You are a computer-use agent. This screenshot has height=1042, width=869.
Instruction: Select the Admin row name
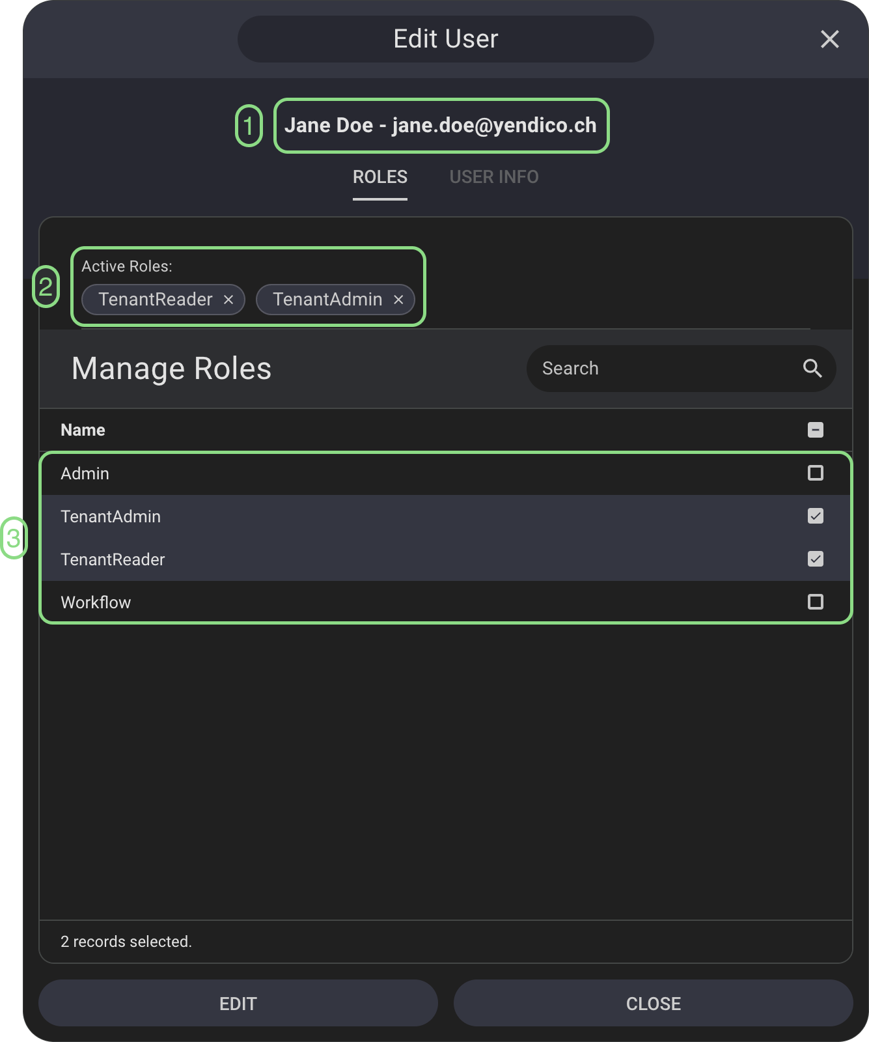(85, 473)
